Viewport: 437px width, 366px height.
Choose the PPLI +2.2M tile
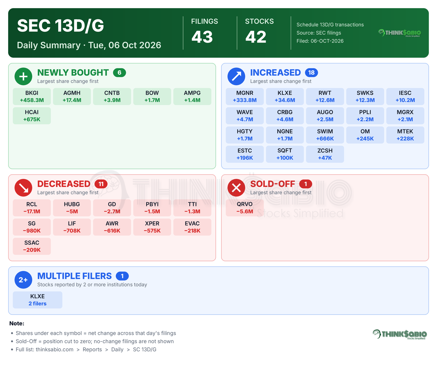(x=365, y=116)
